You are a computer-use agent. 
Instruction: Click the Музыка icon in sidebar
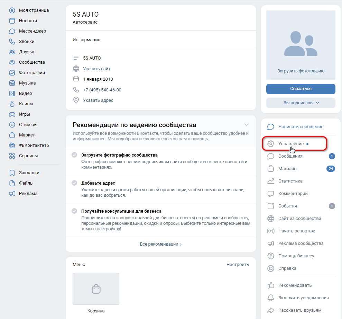pyautogui.click(x=12, y=83)
